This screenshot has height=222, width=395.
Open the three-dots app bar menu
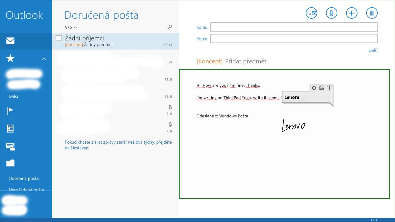point(374,220)
